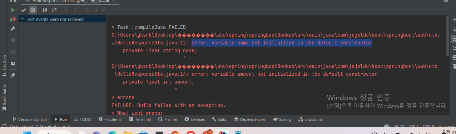Open Edge browser icon on taskbar
Viewport: 456px width, 134px height.
click(x=112, y=133)
